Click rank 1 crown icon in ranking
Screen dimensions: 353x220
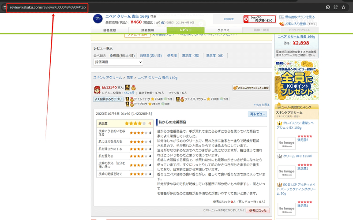(x=279, y=123)
